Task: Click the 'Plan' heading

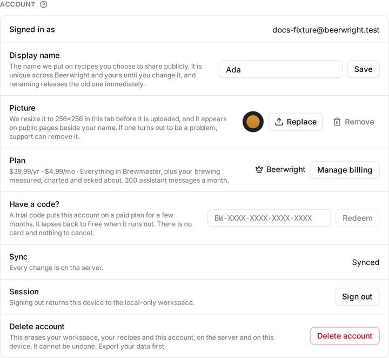Action: 17,161
